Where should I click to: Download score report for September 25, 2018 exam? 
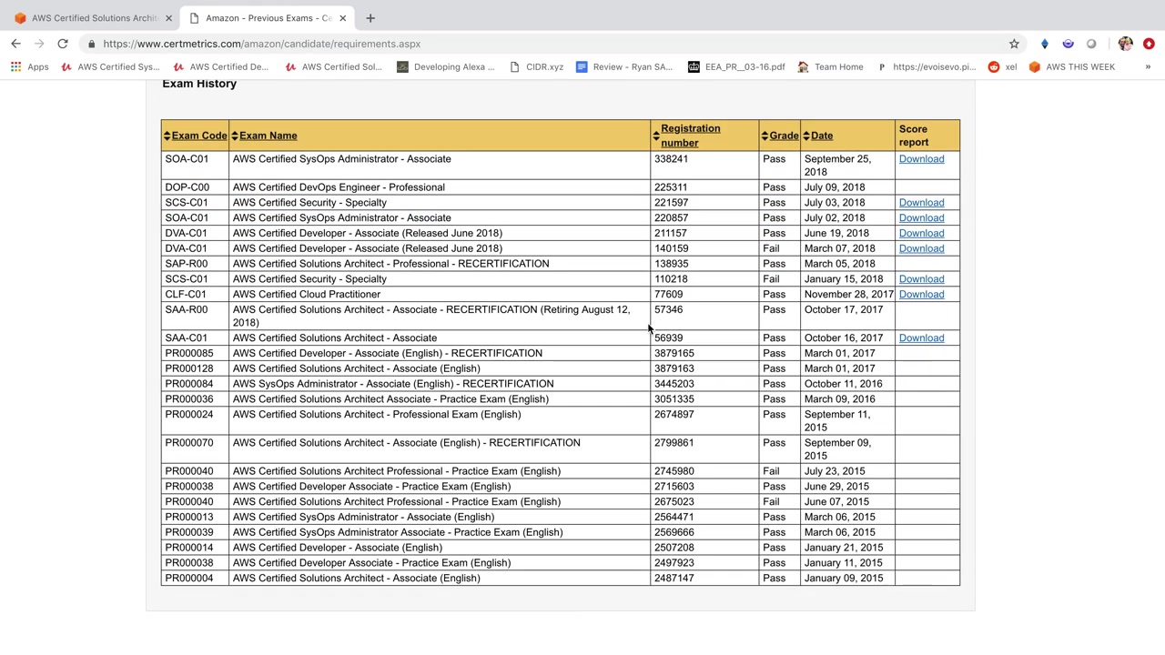coord(921,159)
